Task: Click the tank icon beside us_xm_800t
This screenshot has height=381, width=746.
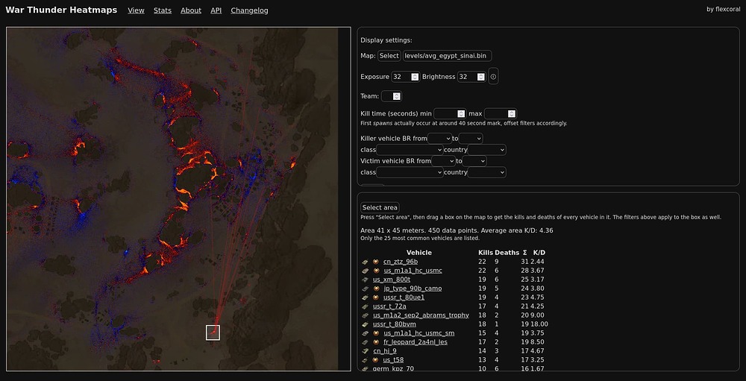Action: (x=365, y=279)
